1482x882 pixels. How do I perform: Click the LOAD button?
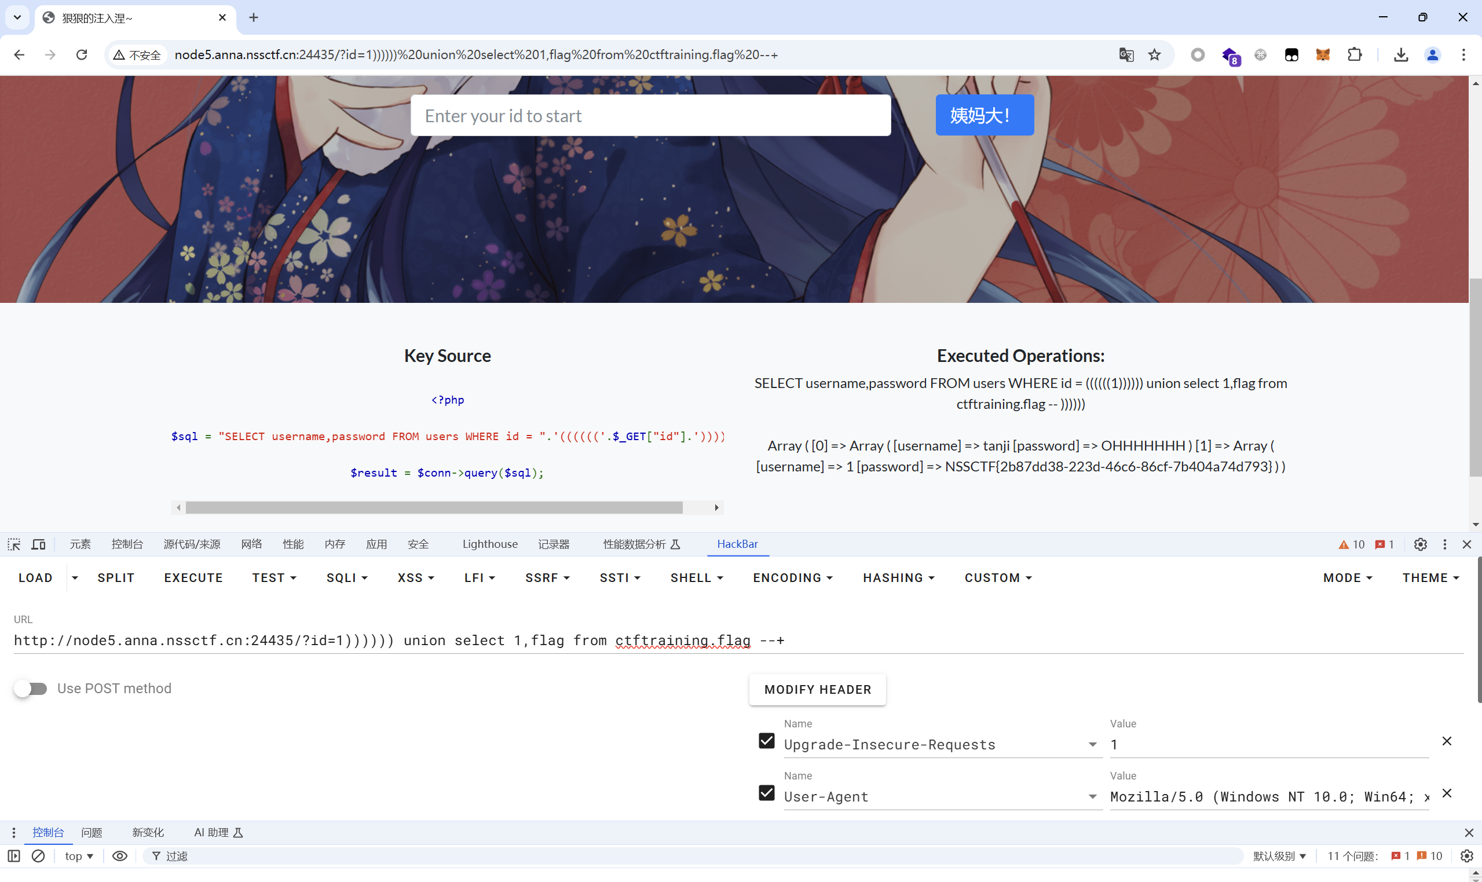coord(36,578)
